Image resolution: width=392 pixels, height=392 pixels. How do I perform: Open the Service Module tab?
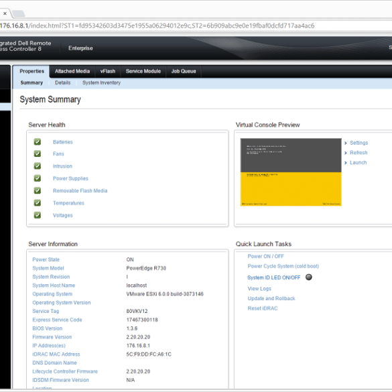click(143, 71)
